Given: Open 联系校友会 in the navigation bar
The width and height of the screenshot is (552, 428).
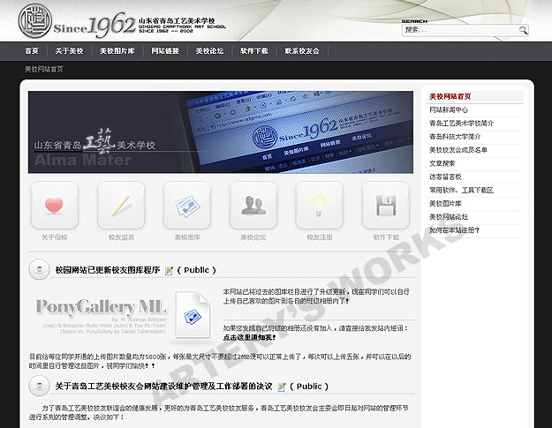Looking at the screenshot, I should point(302,51).
